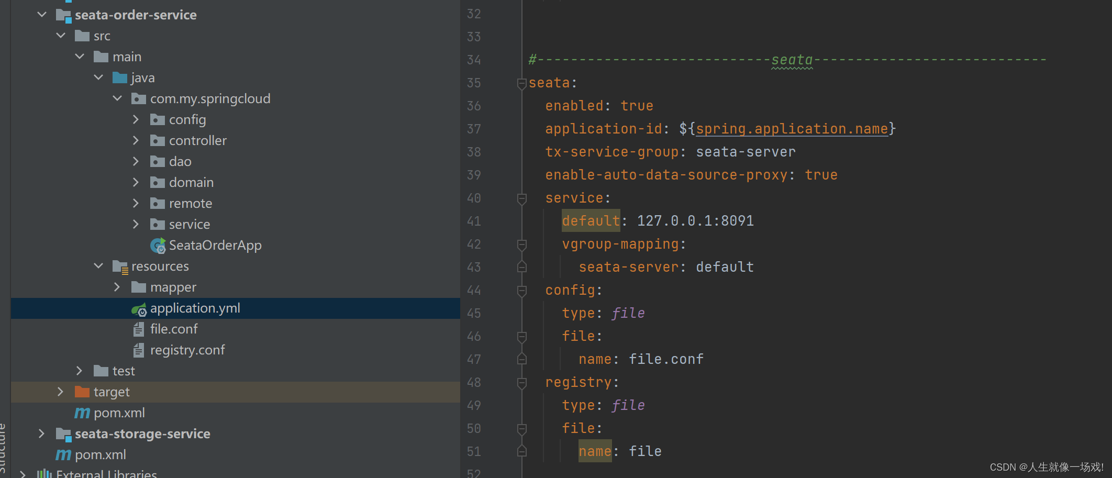This screenshot has height=478, width=1112.
Task: Click the orange target folder icon
Action: click(x=82, y=392)
